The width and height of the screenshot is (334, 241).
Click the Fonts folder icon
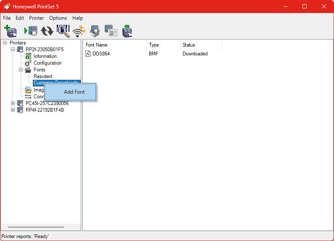click(x=28, y=70)
